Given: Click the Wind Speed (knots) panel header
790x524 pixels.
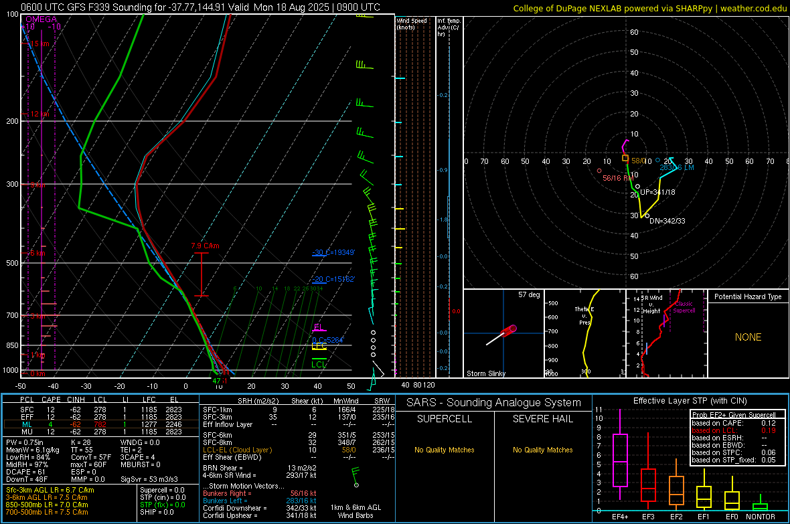Looking at the screenshot, I should tap(412, 23).
